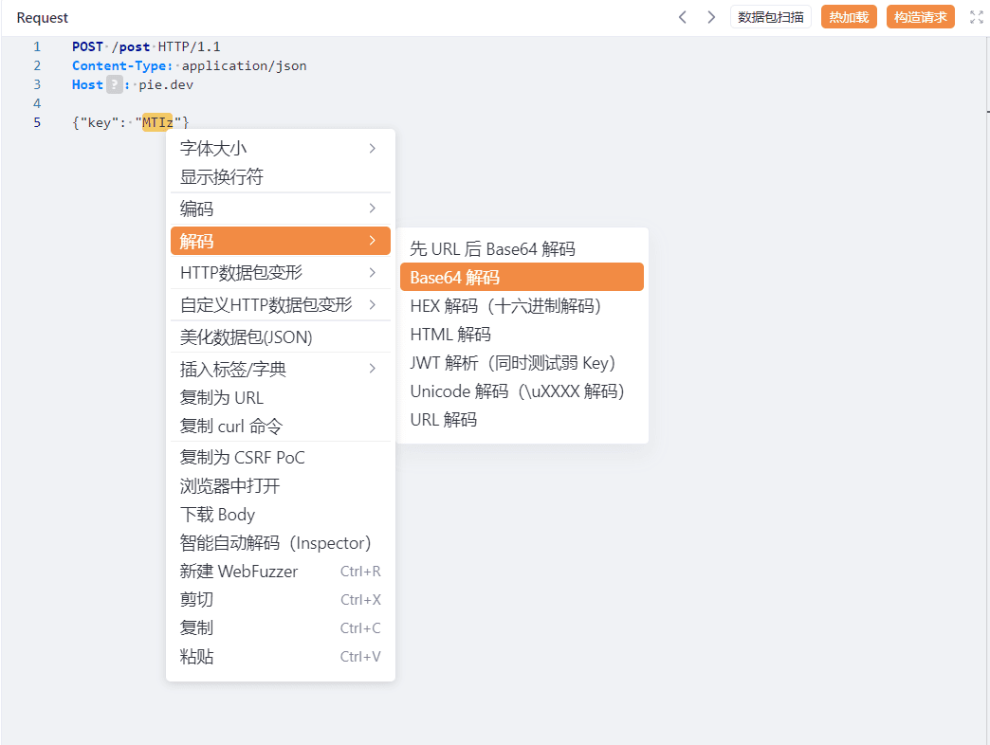Expand the 编码 submenu
990x745 pixels.
[280, 209]
